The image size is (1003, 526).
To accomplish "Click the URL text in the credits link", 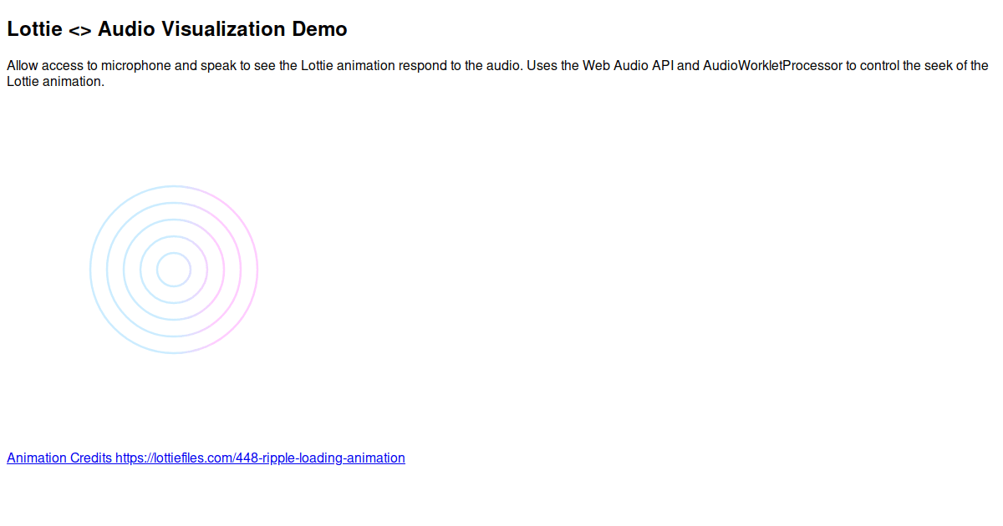I will [259, 458].
